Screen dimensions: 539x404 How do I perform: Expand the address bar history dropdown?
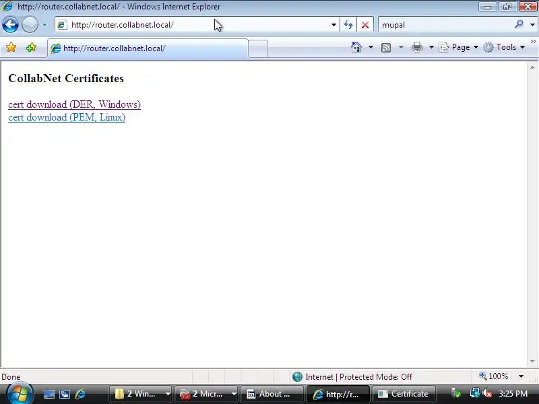coord(334,25)
